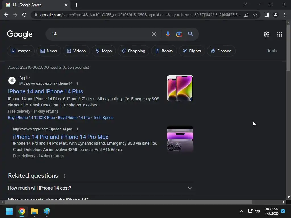Filter results by News
Viewport: 291px width, 218px height.
click(49, 51)
